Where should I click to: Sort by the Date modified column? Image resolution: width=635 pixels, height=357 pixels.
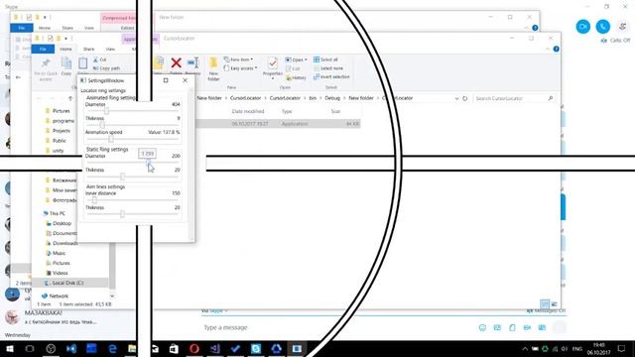pos(248,111)
